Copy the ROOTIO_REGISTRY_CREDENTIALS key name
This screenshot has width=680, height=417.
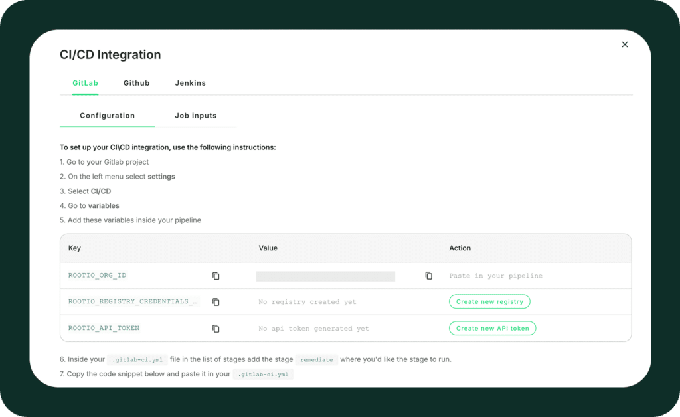[x=216, y=302]
